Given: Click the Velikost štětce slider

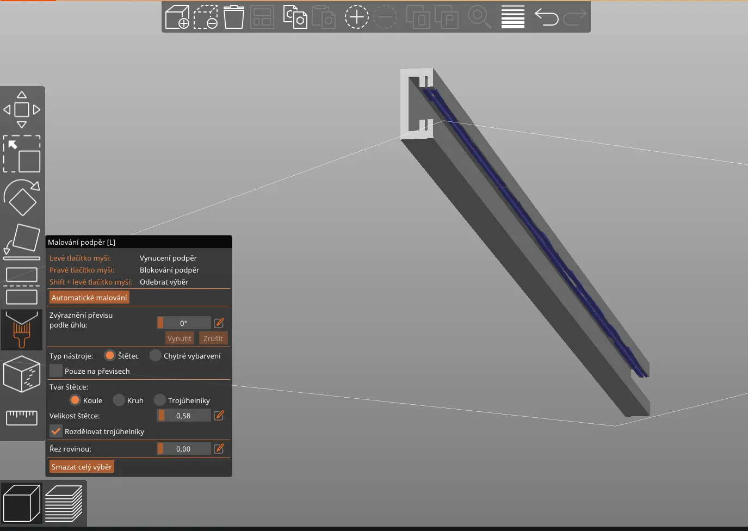Looking at the screenshot, I should (x=184, y=416).
